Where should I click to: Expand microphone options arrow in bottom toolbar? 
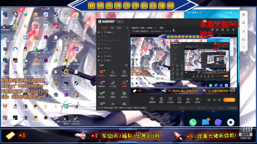[192, 99]
